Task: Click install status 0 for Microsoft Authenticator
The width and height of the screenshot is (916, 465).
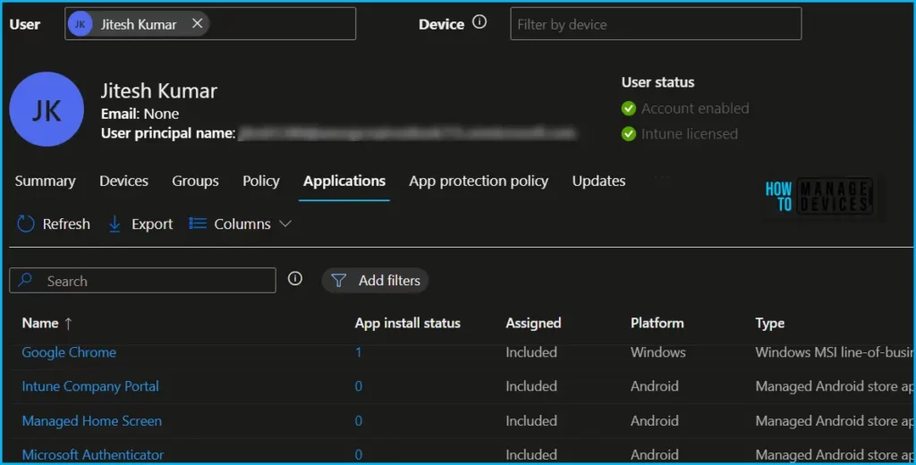Action: [359, 454]
